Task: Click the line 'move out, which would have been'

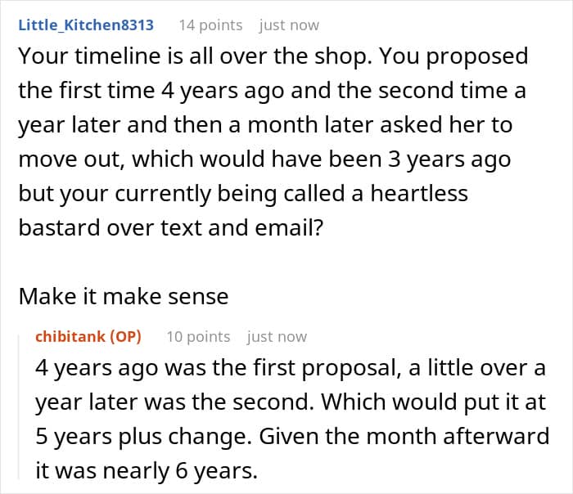Action: point(264,159)
